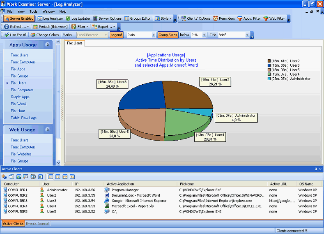The height and width of the screenshot is (234, 324).
Task: Click the multiple monitors icon in Active Clients toolbar
Action: (33, 177)
